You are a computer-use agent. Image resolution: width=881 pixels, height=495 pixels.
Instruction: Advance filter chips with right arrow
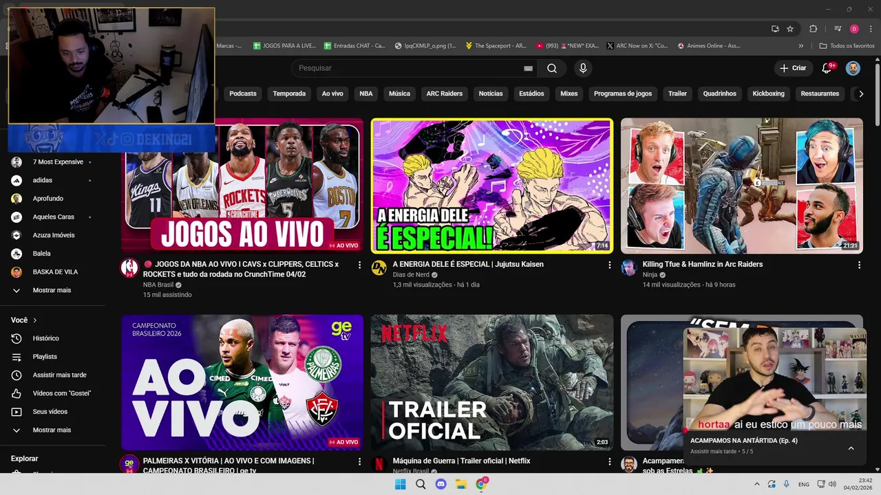point(860,93)
